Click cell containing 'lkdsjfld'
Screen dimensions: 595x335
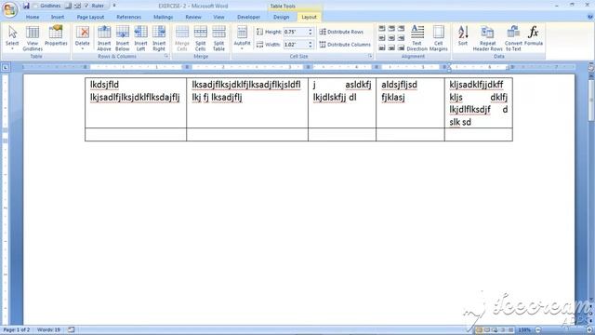(x=136, y=102)
